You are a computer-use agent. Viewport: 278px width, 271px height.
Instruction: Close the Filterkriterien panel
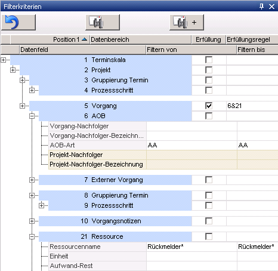pos(271,7)
